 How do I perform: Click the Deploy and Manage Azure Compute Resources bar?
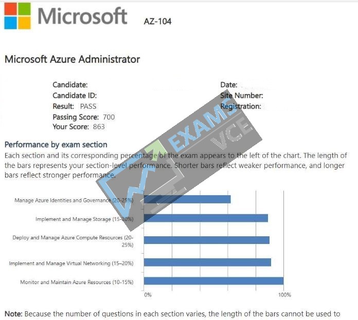[207, 240]
